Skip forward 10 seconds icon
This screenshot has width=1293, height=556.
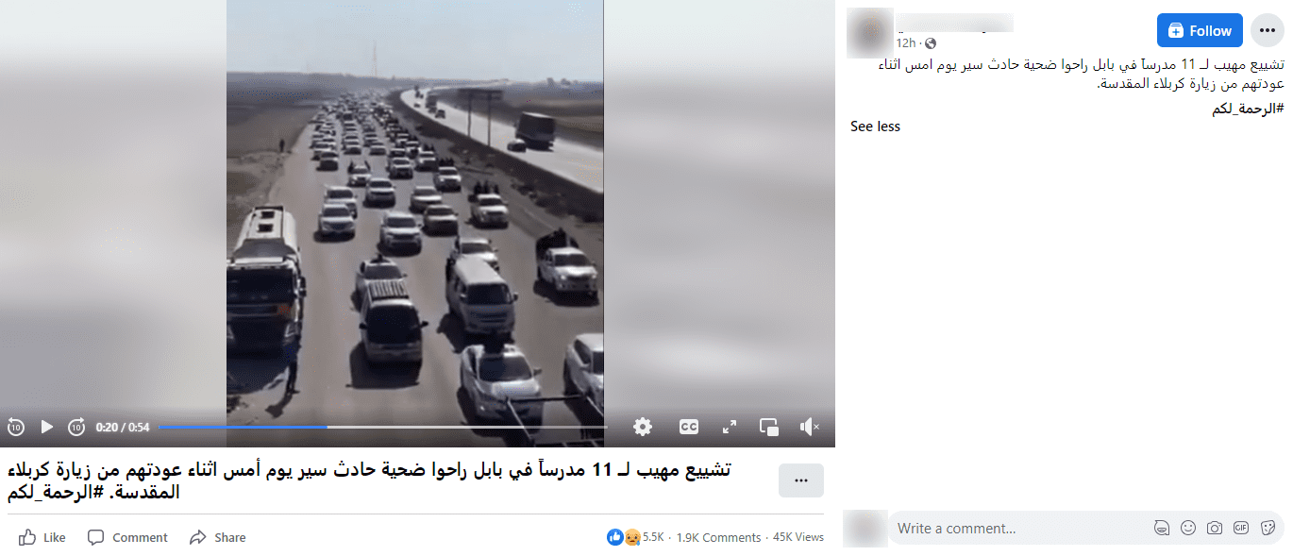click(x=76, y=427)
